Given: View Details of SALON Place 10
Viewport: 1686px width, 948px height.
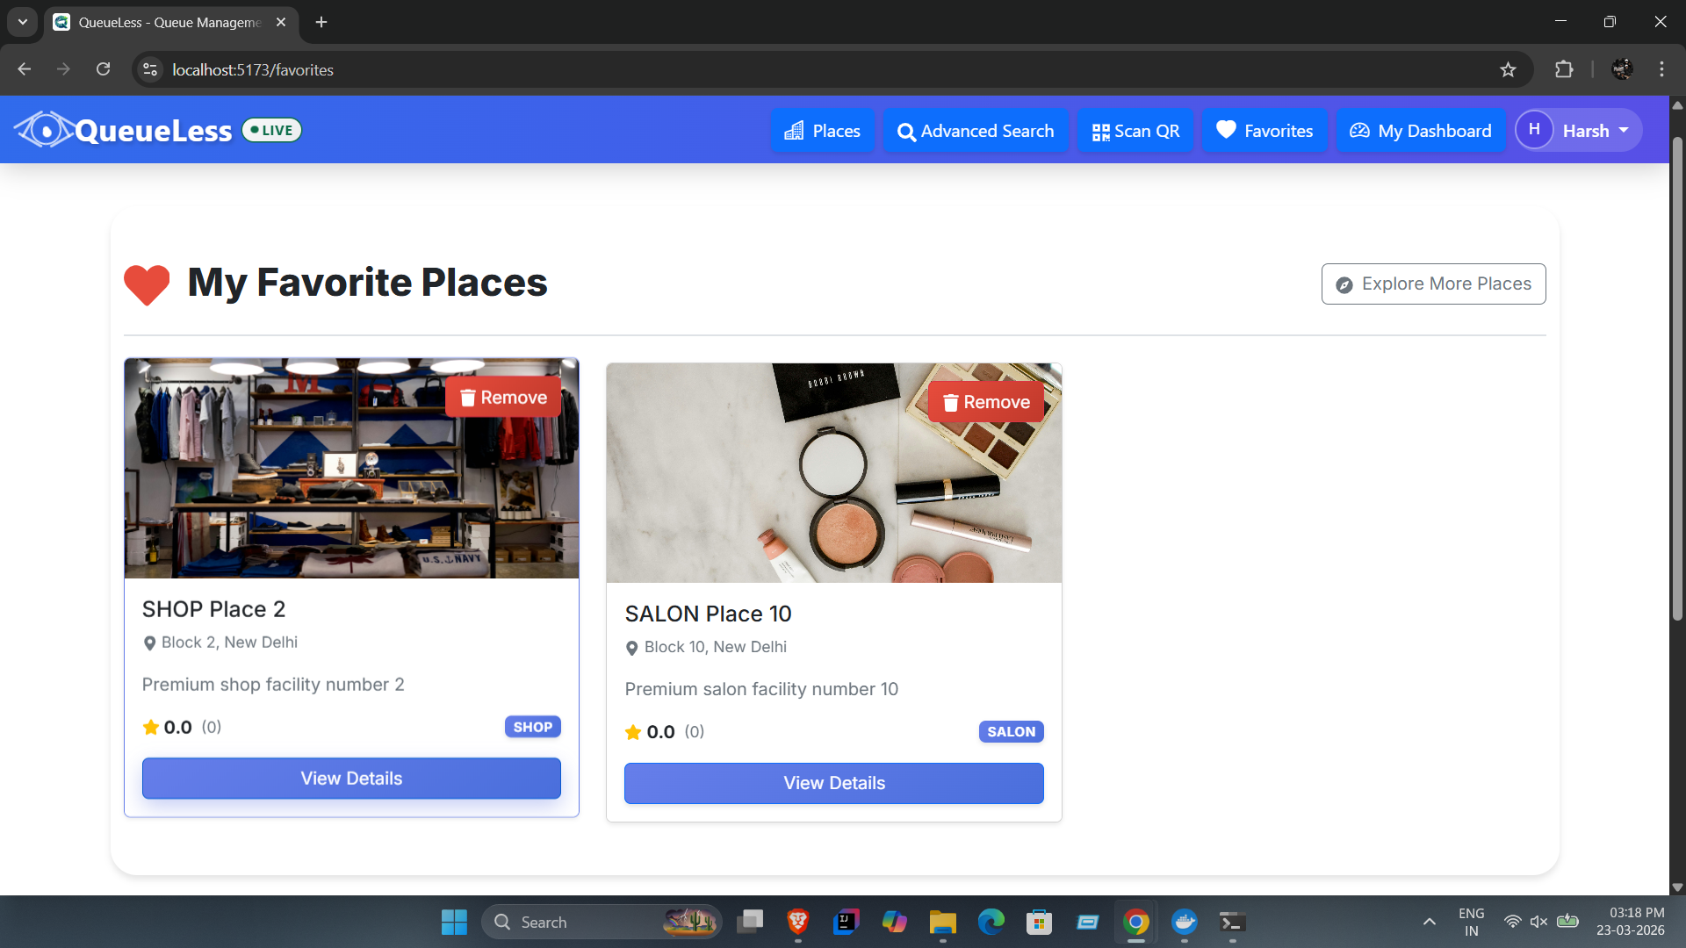Looking at the screenshot, I should coord(834,783).
